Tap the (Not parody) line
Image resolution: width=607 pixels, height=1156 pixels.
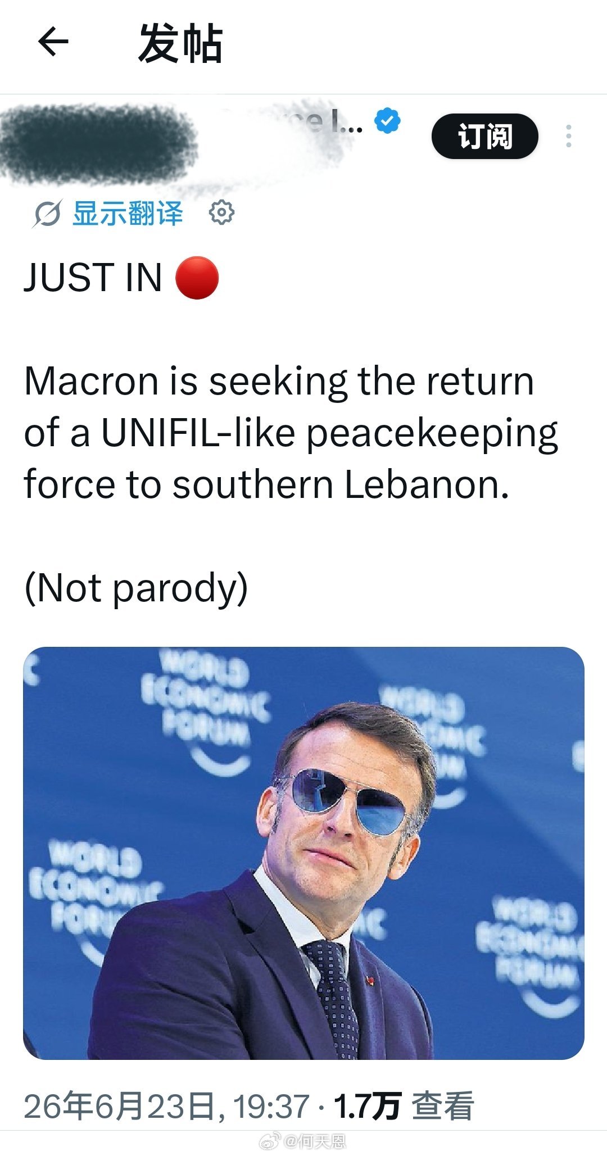(136, 588)
